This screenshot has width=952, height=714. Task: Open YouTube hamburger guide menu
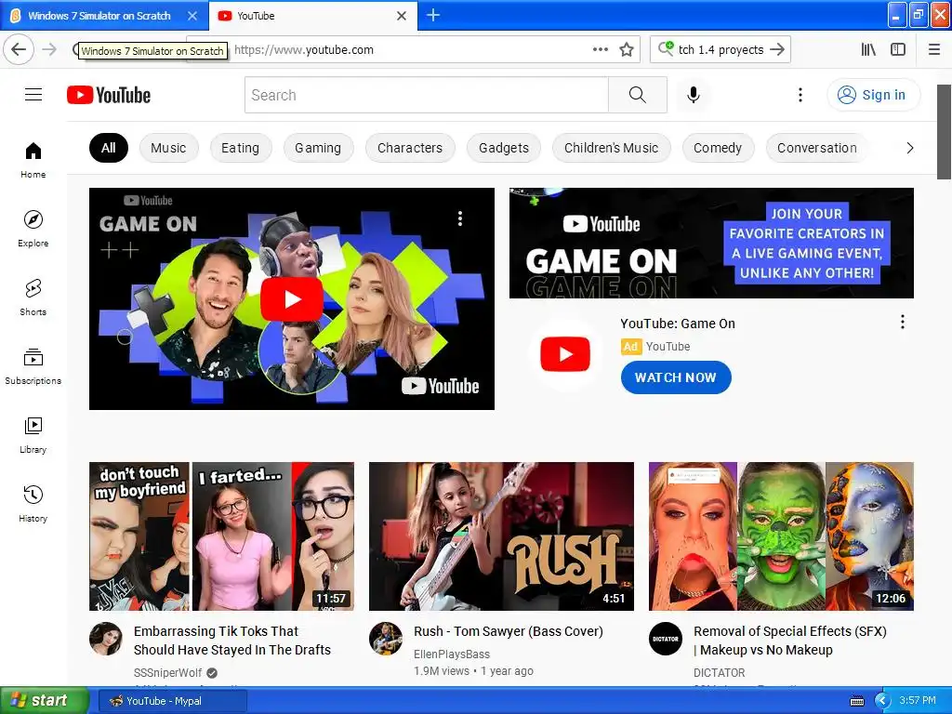coord(33,95)
